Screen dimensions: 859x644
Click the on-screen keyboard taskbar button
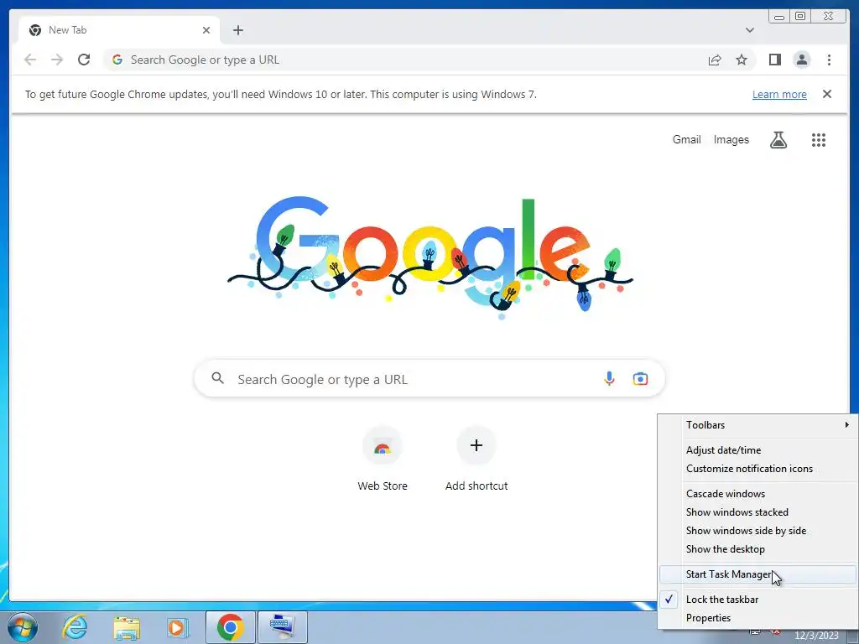[282, 627]
